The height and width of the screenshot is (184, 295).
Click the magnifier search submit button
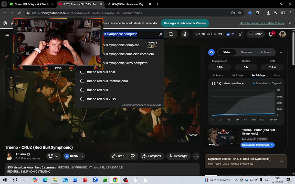pyautogui.click(x=171, y=34)
